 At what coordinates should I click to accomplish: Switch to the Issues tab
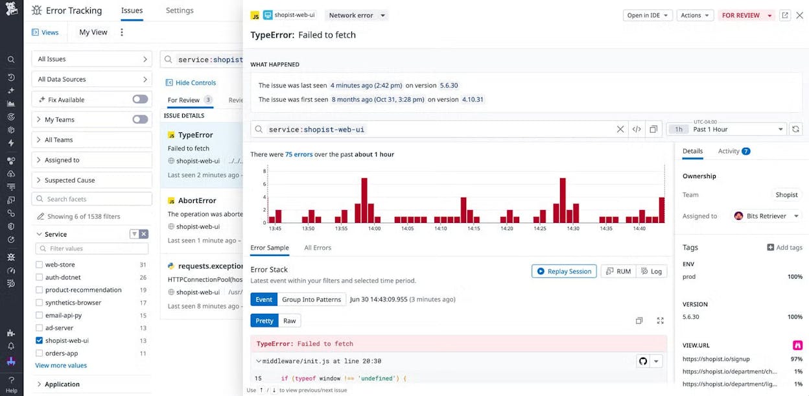[x=132, y=10]
